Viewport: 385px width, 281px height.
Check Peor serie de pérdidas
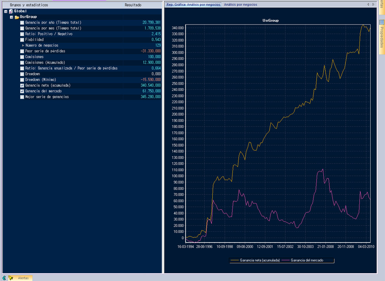click(22, 51)
